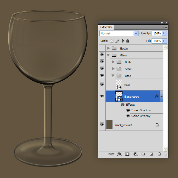Open the add layer style fx menu
178x178 pixels.
click(120, 154)
